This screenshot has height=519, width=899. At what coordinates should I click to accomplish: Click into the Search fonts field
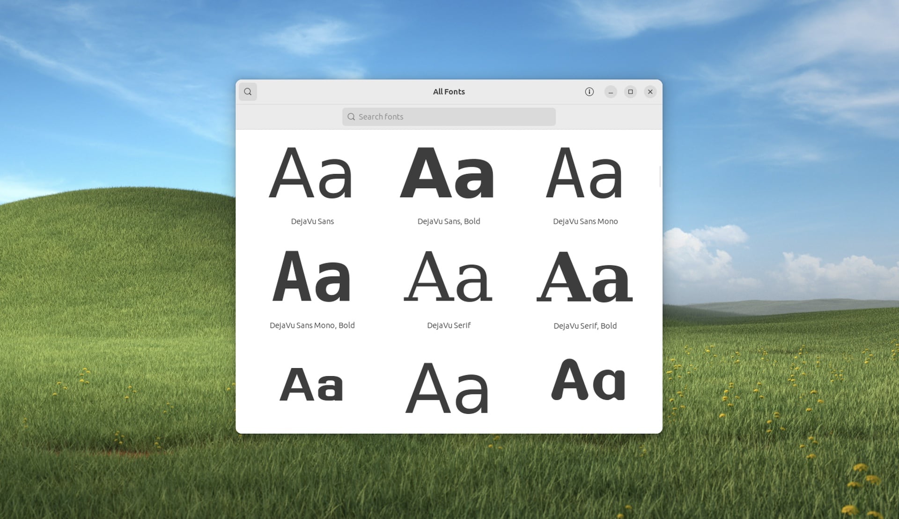coord(449,117)
